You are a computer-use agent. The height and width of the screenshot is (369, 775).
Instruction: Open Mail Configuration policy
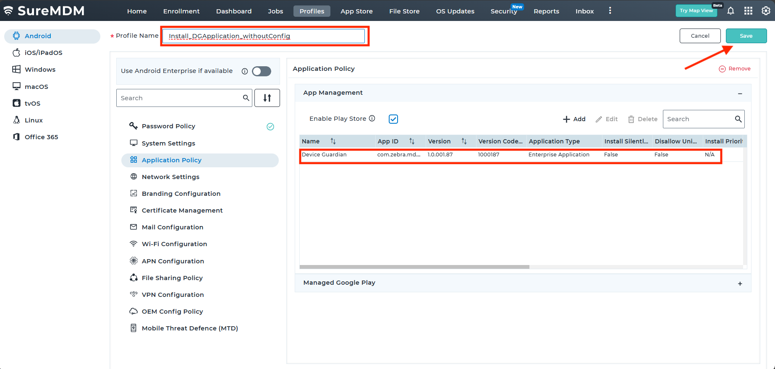[200, 227]
